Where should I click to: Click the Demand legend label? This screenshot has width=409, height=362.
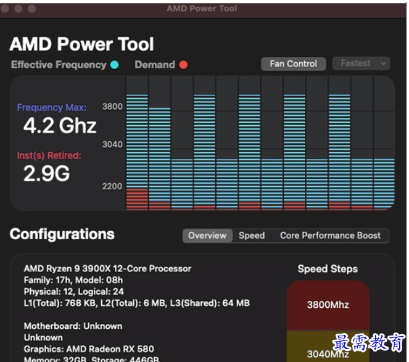coord(155,65)
